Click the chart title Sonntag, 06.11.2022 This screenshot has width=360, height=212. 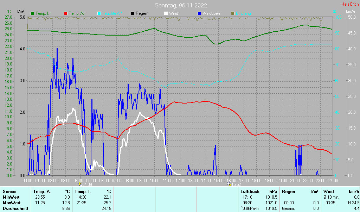click(181, 5)
